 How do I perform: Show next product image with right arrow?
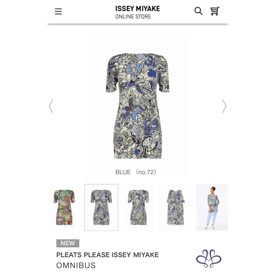coord(224,106)
